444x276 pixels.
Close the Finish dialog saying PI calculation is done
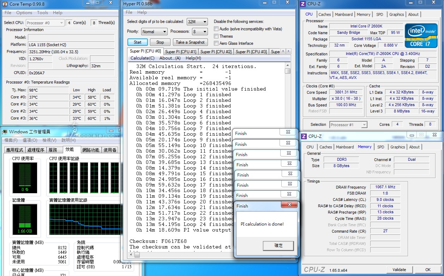(289, 205)
